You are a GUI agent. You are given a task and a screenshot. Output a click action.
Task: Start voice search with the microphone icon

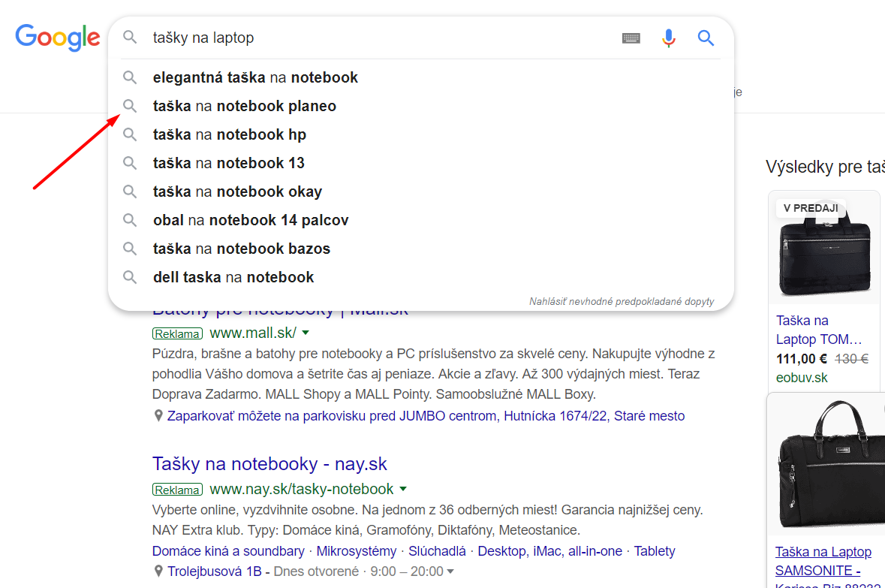click(x=668, y=38)
